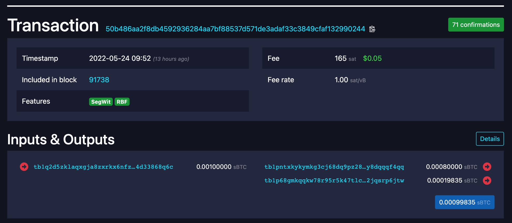Viewport: 512px width, 223px height.
Task: Open output address tb1p68gmkqqkw78r95r5k47tlc
Action: 334,181
